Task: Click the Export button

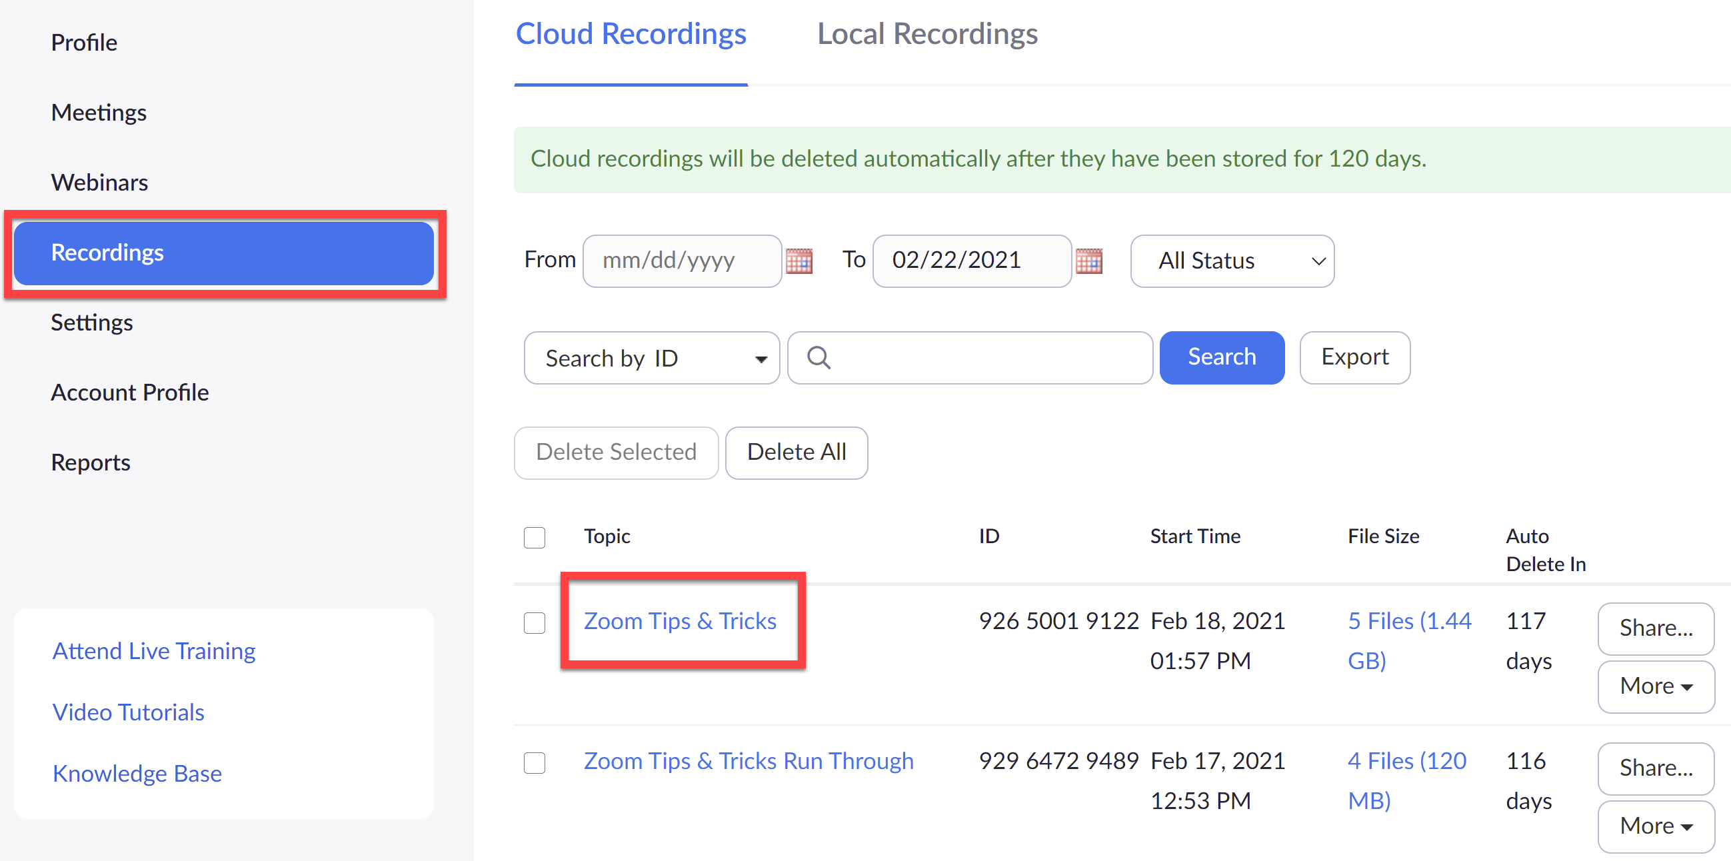Action: [x=1354, y=357]
